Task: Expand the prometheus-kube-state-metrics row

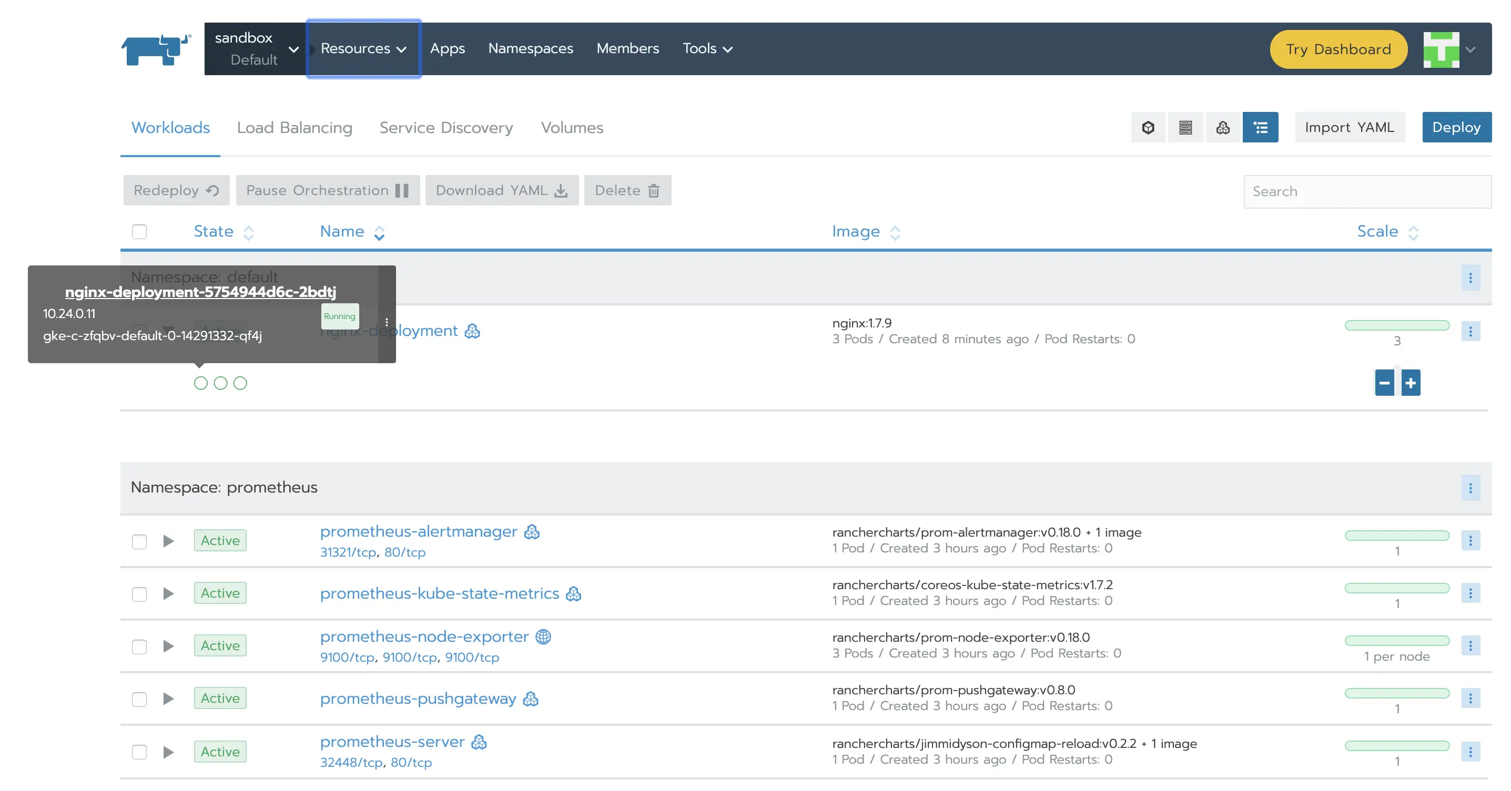Action: (x=168, y=593)
